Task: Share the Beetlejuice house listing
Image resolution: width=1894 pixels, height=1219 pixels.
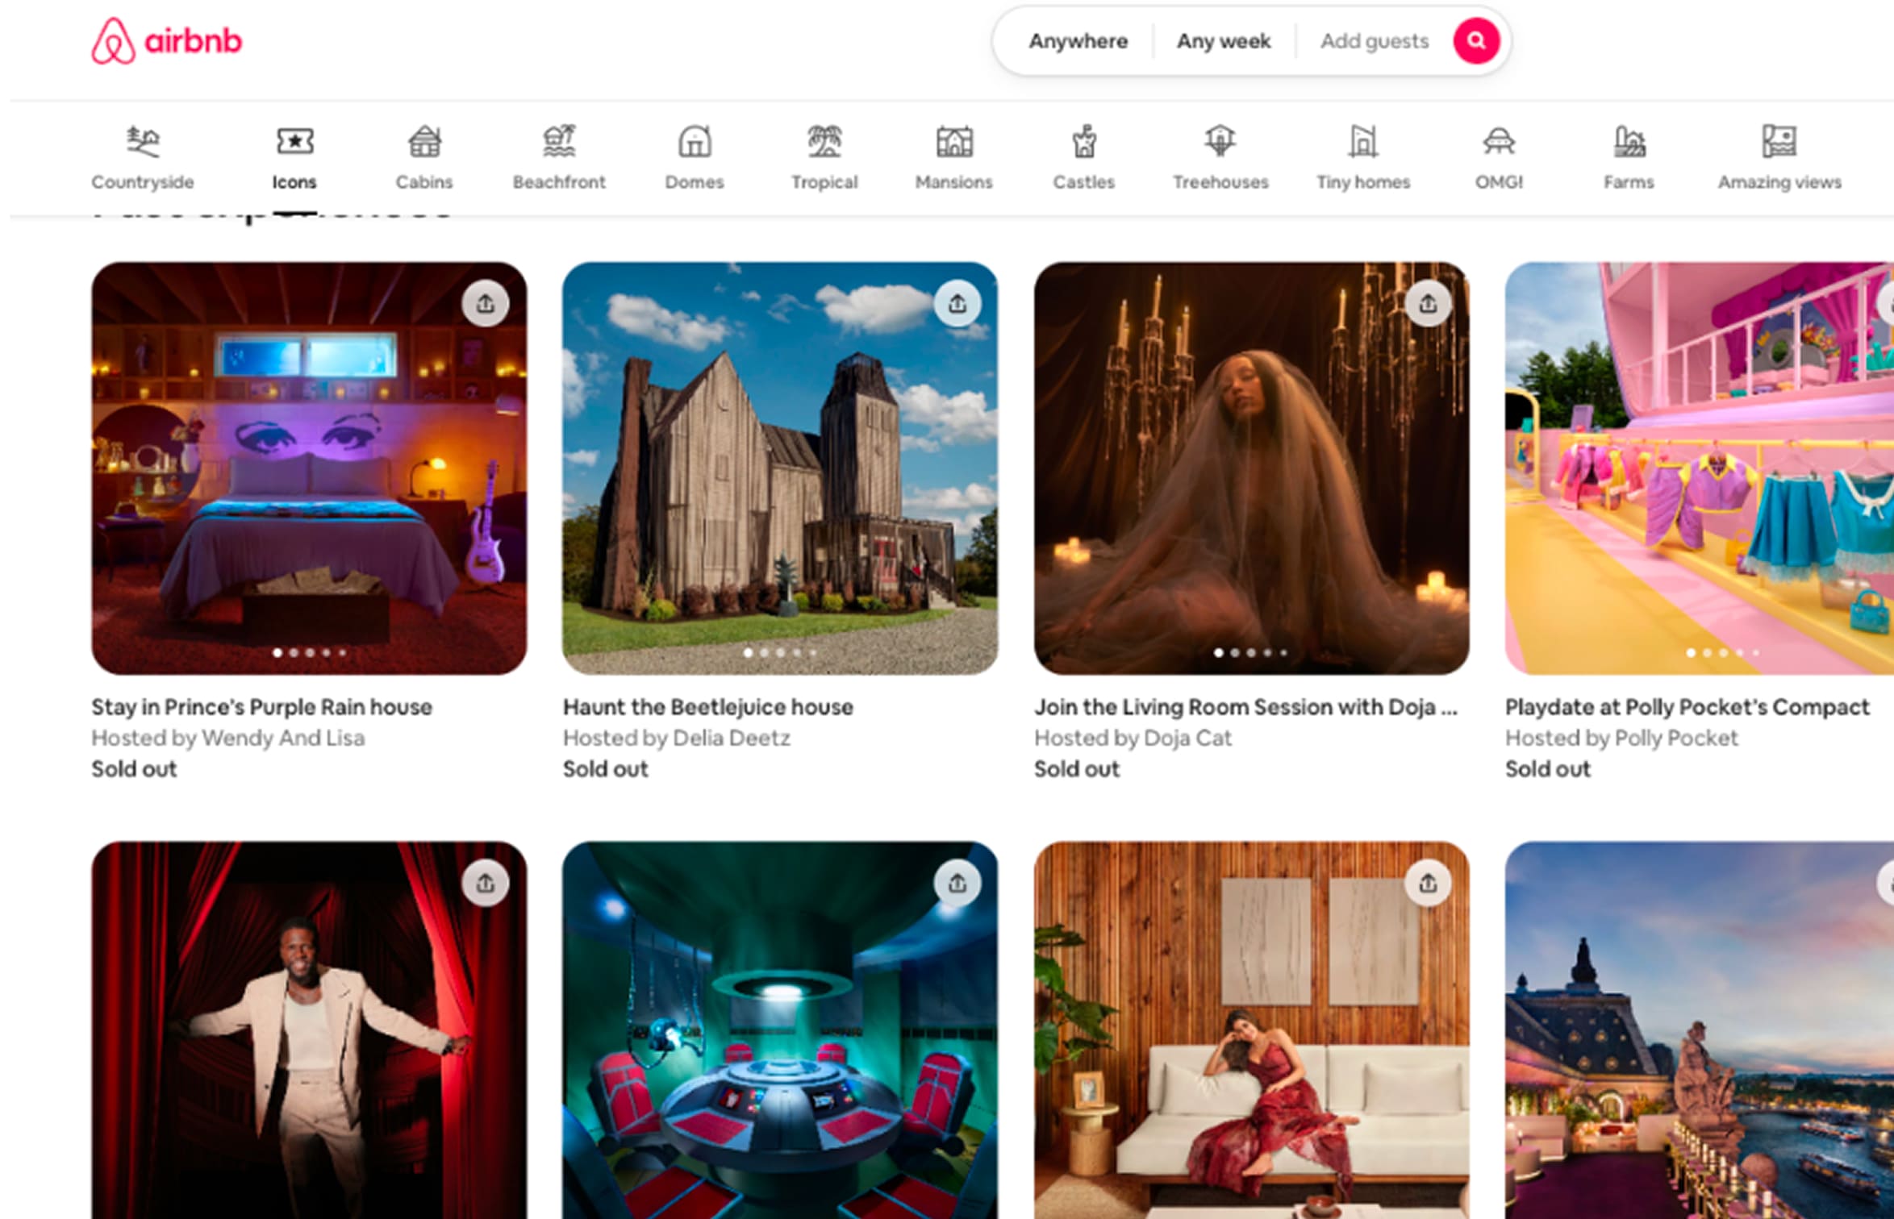Action: (x=957, y=304)
